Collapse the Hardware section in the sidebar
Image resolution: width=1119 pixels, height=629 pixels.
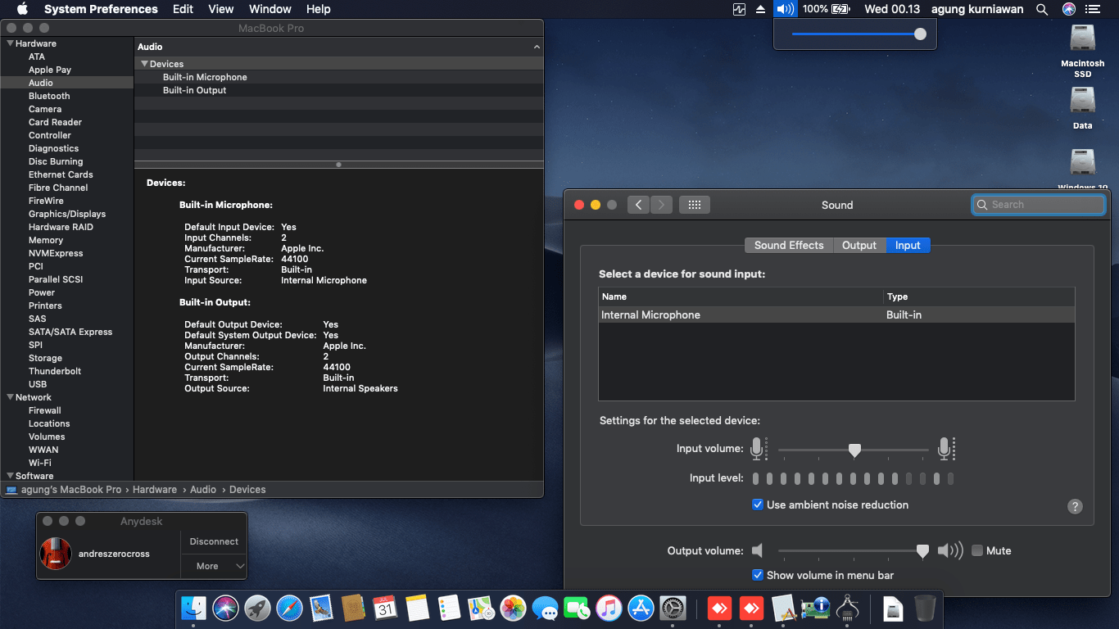8,43
